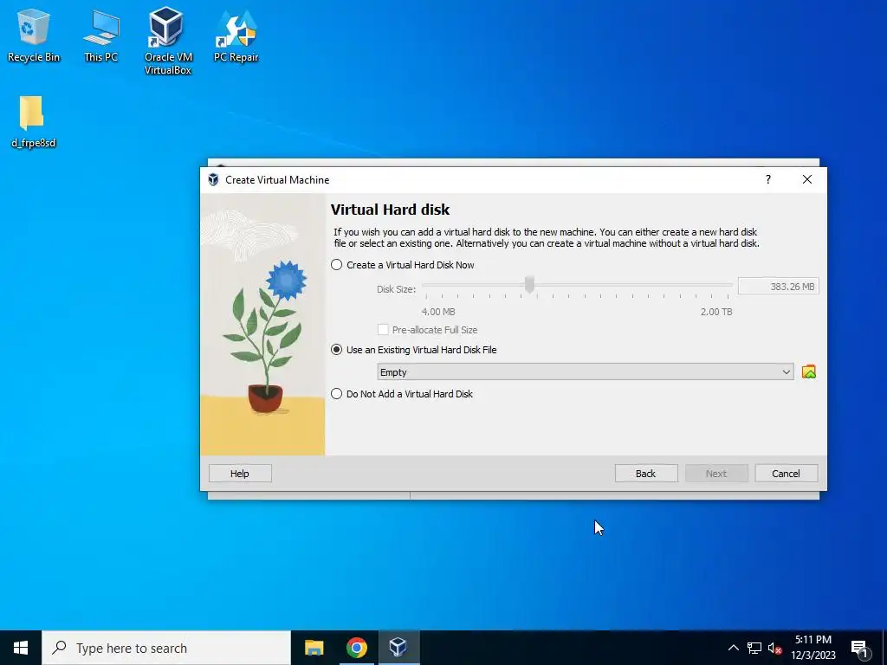Click the Disk Size slider handle
Viewport: 887px width, 665px height.
[529, 284]
